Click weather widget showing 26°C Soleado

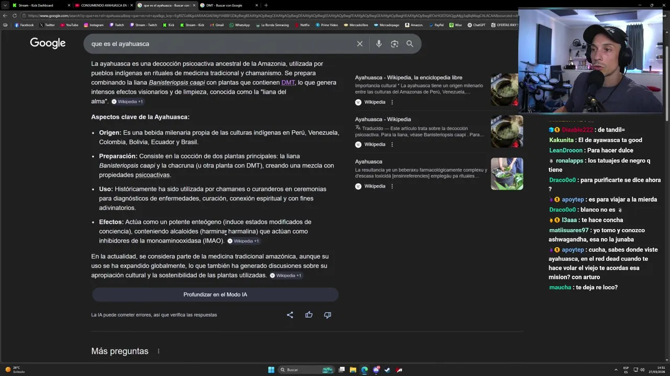pos(15,370)
